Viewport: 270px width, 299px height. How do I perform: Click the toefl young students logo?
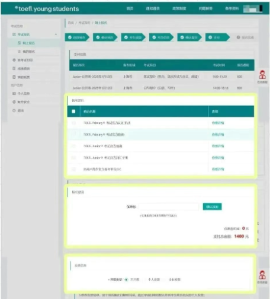tap(47, 9)
